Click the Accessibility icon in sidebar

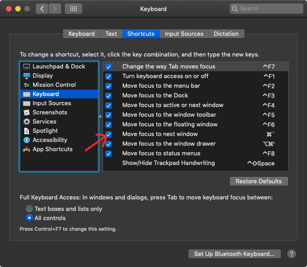coord(27,140)
